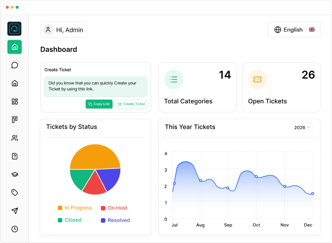Click the Total Categories list icon
Image resolution: width=332 pixels, height=243 pixels.
pos(173,80)
